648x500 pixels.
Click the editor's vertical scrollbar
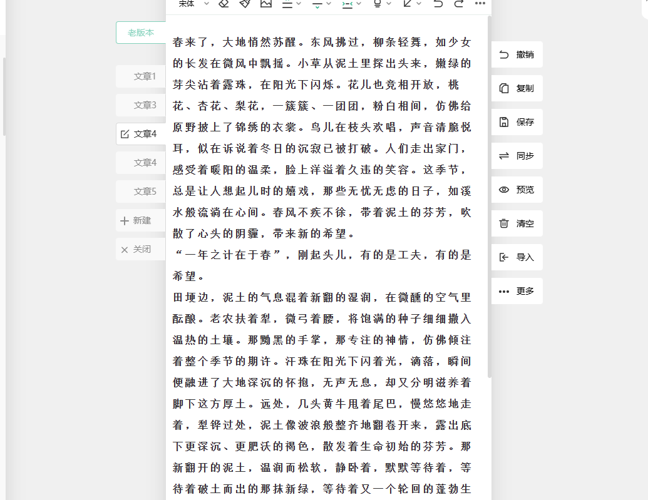tap(489, 188)
